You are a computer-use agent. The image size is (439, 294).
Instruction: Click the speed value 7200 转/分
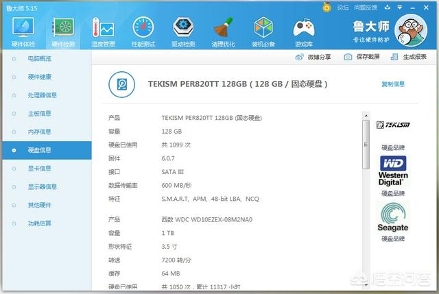click(176, 260)
